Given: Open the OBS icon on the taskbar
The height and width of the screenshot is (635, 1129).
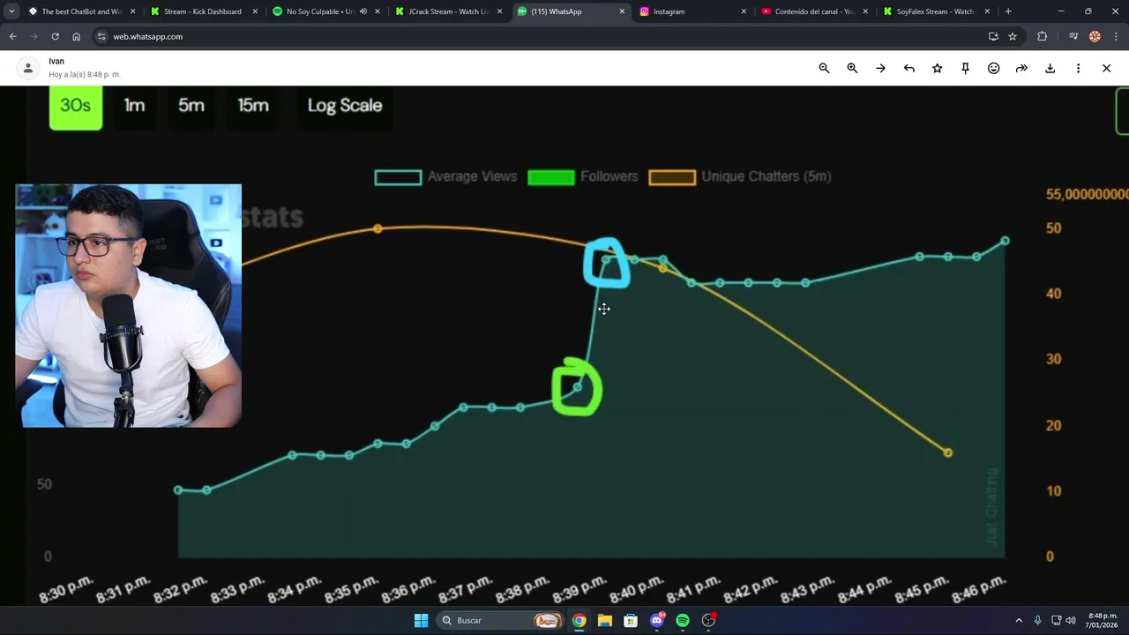Looking at the screenshot, I should coord(708,620).
